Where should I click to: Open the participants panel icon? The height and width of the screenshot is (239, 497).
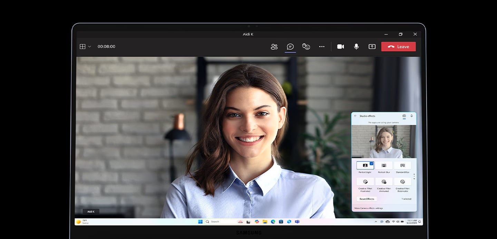click(x=274, y=47)
